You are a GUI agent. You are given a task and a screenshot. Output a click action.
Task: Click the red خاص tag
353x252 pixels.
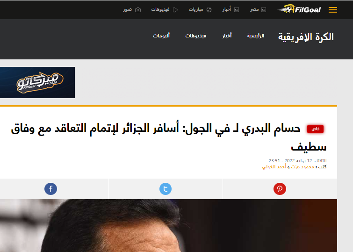coord(315,129)
